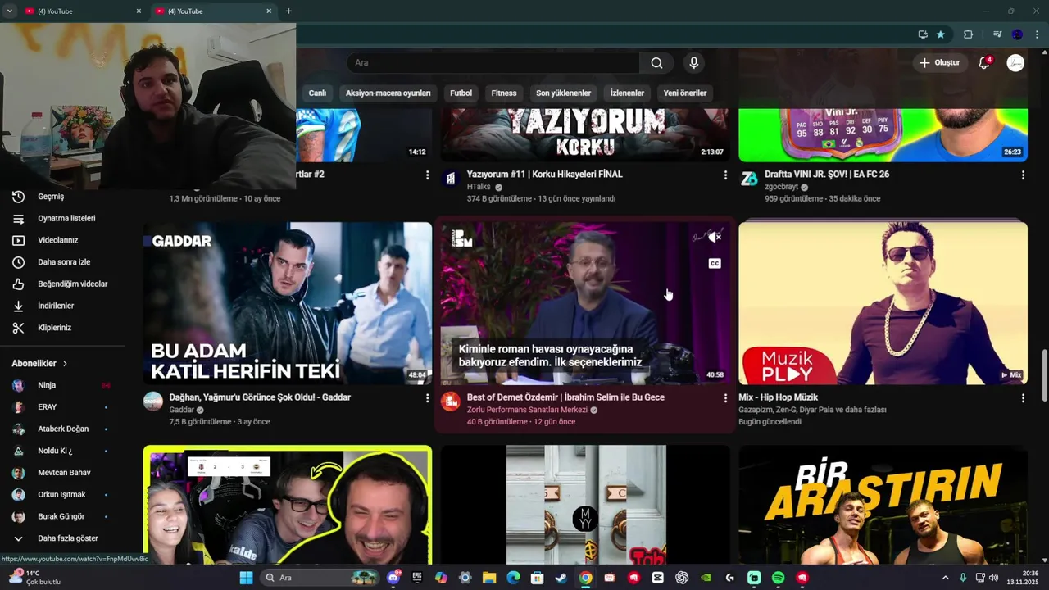
Task: Click Draftta VINI JR. ŞOV! video title
Action: point(827,175)
